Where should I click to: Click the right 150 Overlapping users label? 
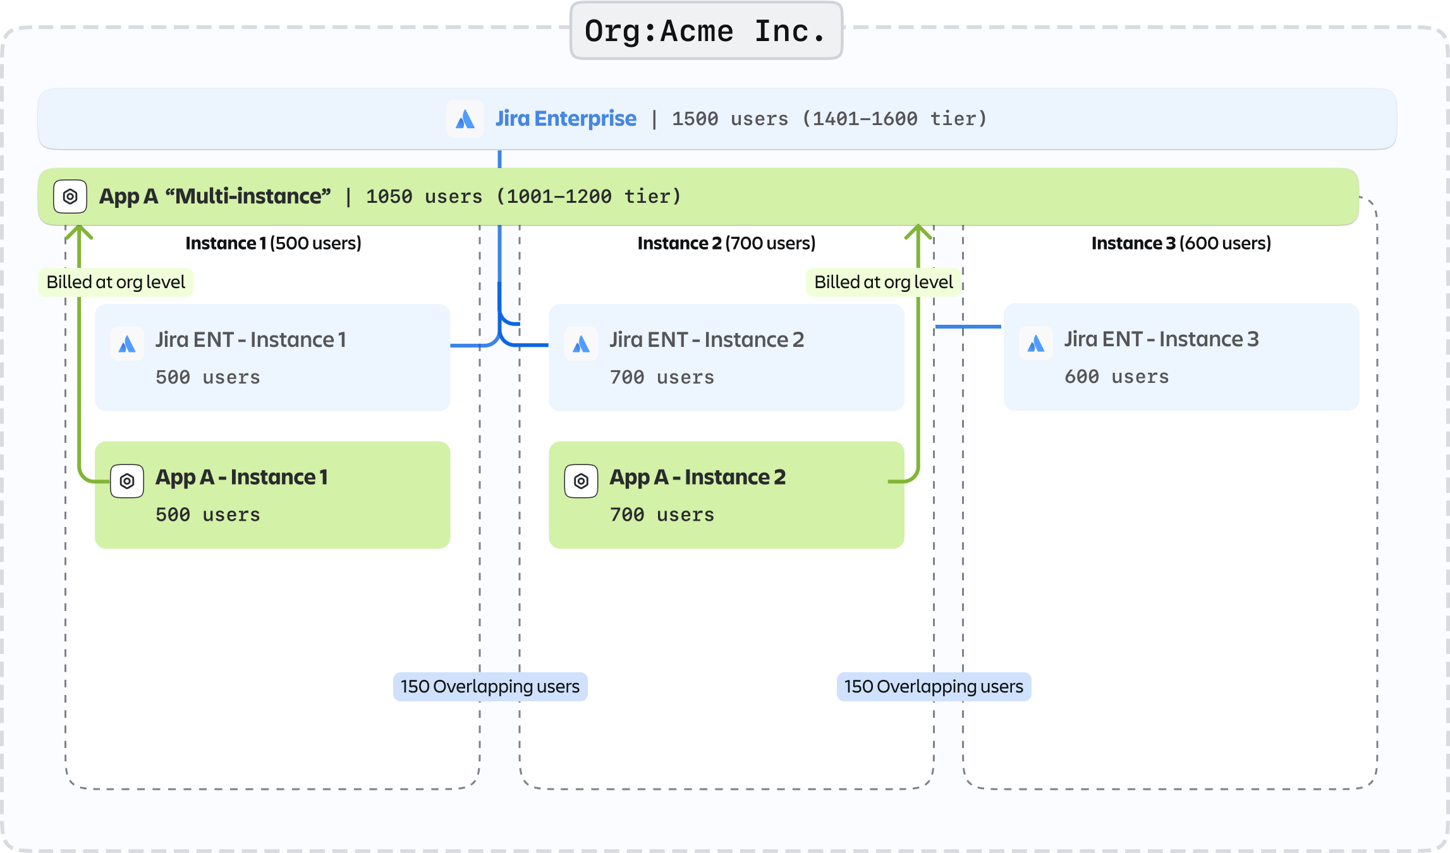(x=934, y=687)
